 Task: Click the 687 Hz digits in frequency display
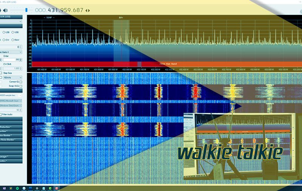(78, 10)
